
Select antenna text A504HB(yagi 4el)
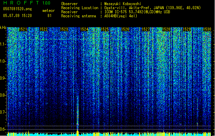121,16
